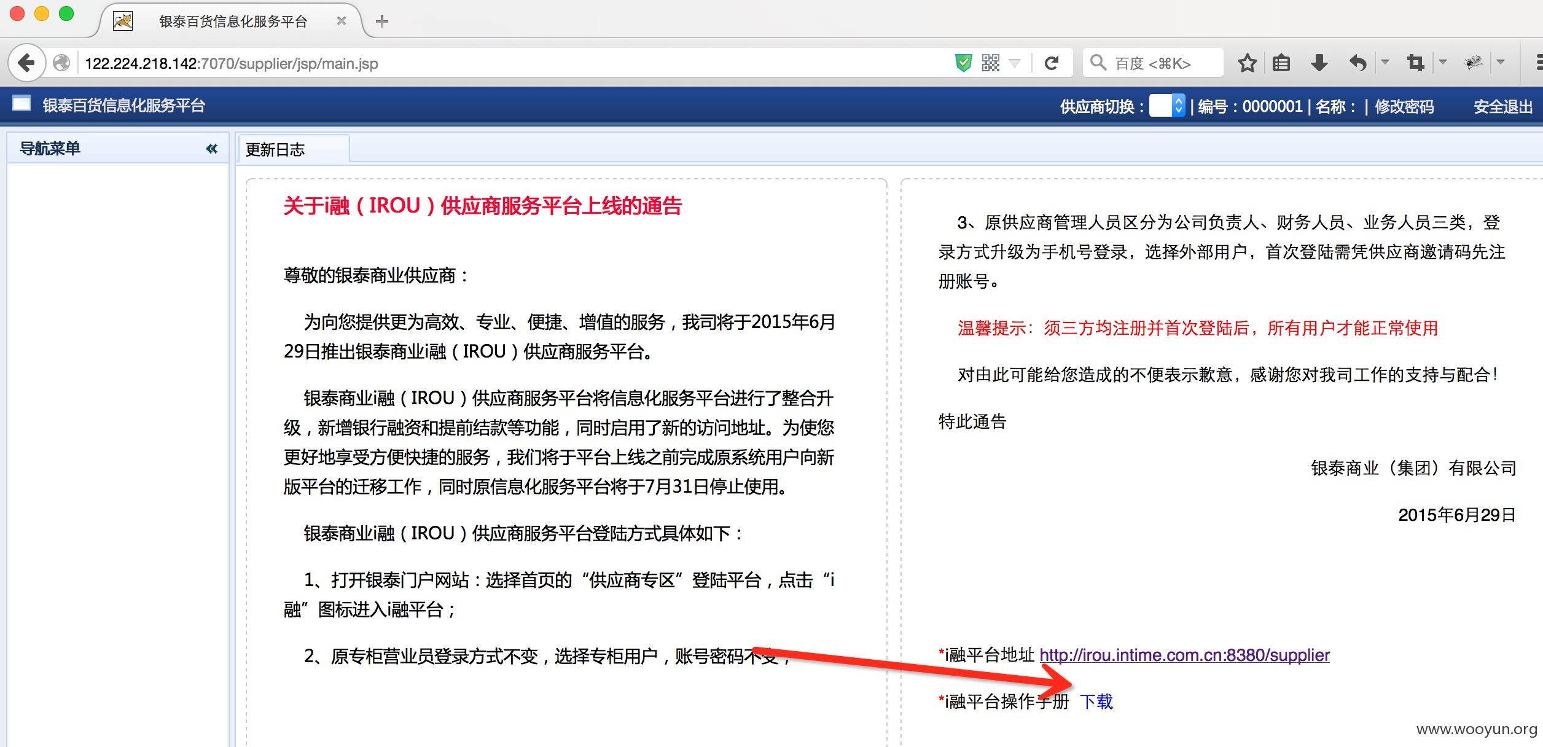The image size is (1543, 747).
Task: Open the downloads arrow icon
Action: pos(1319,63)
